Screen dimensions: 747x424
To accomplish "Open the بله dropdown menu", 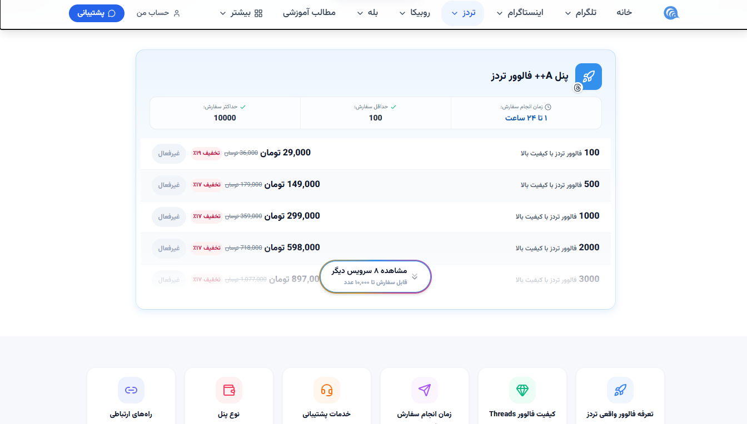I will (x=367, y=13).
